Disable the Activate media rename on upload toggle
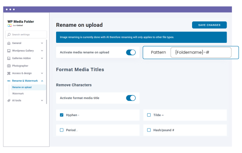The image size is (242, 153). (x=131, y=52)
